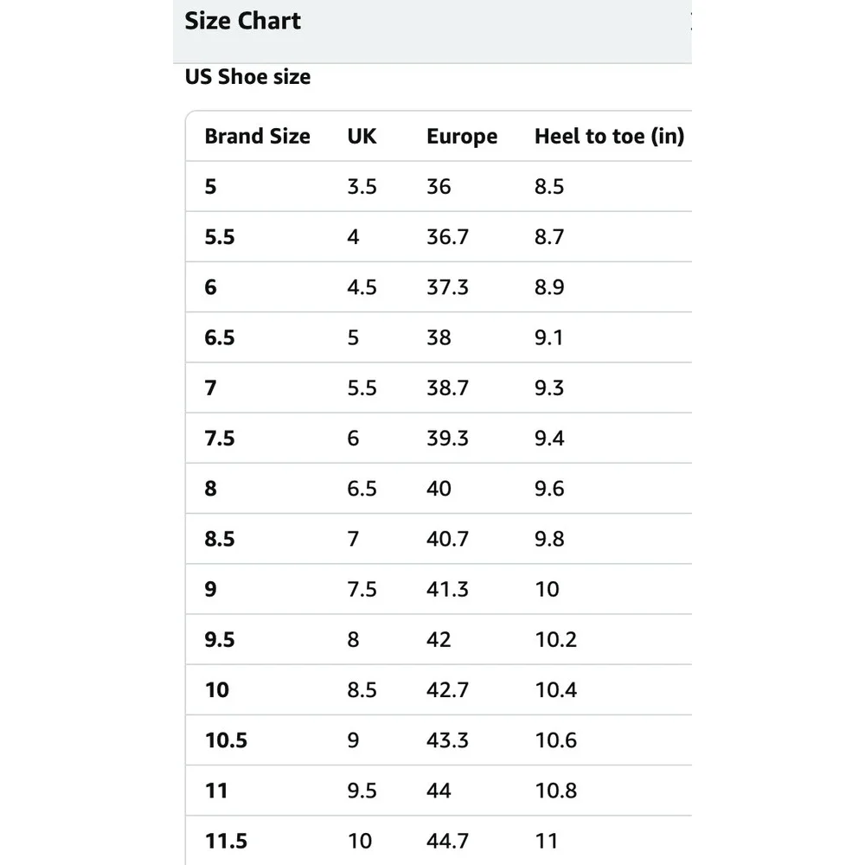Click UK value 6.5 in size 8 row
Image resolution: width=865 pixels, height=865 pixels.
click(x=362, y=488)
